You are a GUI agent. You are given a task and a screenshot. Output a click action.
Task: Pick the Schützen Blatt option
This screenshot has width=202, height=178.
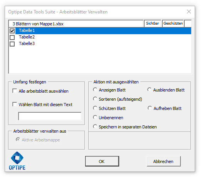click(x=95, y=108)
